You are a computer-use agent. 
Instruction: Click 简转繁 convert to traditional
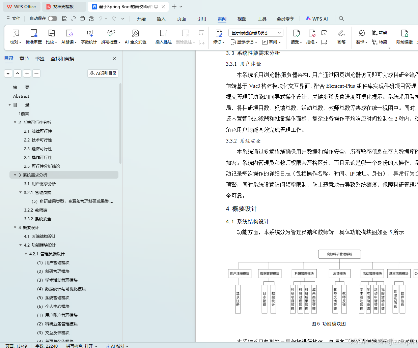point(380,33)
